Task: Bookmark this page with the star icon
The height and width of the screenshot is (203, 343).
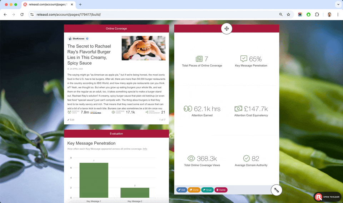Action: [288, 15]
